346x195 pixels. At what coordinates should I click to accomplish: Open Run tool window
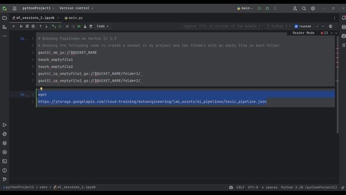click(x=4, y=125)
